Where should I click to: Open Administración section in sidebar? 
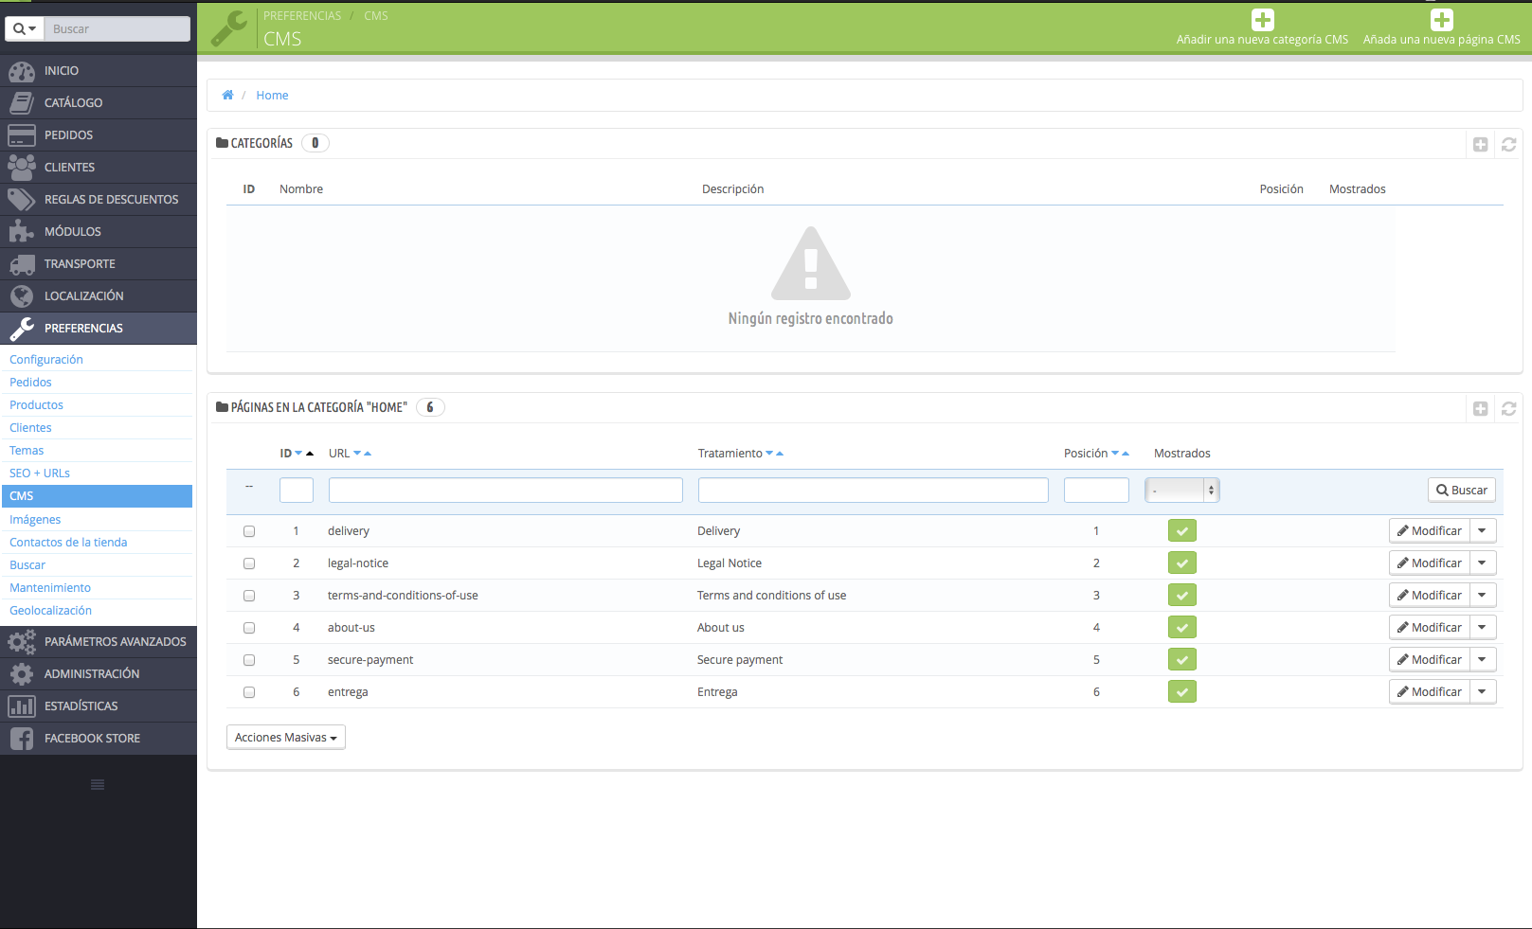(99, 674)
